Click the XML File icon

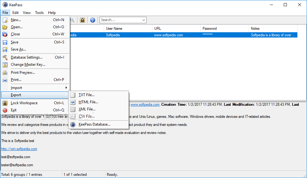(73, 109)
